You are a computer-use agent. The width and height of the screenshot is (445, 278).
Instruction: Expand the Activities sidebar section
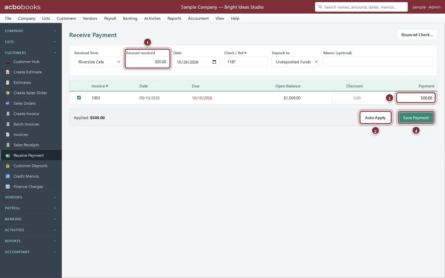pos(31,230)
